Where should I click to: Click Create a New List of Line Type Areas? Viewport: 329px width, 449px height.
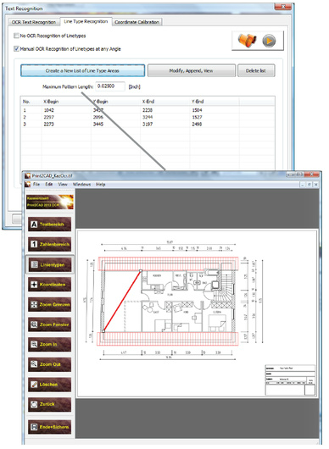point(82,70)
